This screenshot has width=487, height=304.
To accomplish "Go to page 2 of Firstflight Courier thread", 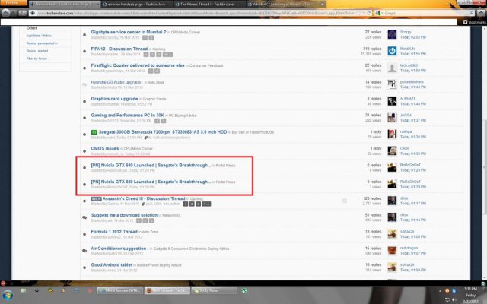I will [x=158, y=71].
